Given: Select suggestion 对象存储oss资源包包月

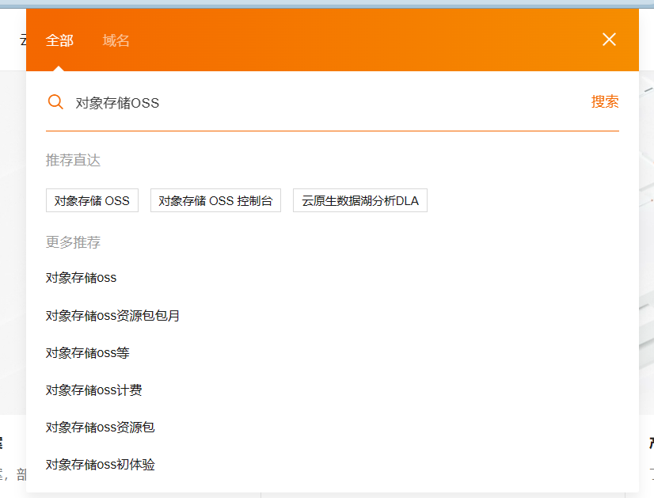Looking at the screenshot, I should click(112, 315).
